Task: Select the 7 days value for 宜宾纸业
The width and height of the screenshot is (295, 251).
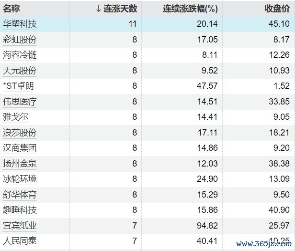Action: (135, 226)
